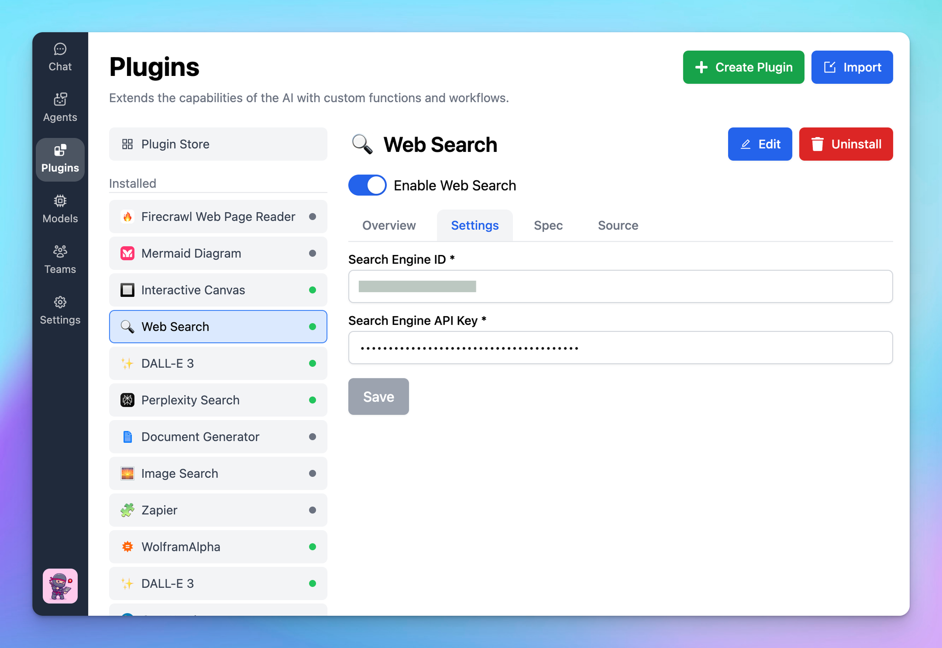Click the Import button
Screen dimensions: 942x648
[x=852, y=67]
